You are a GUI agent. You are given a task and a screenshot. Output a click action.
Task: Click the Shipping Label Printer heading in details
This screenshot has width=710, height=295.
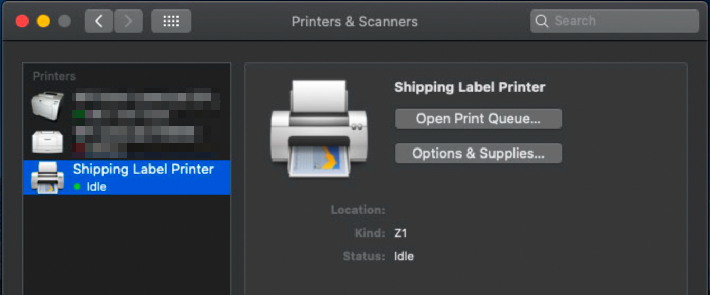pyautogui.click(x=469, y=87)
